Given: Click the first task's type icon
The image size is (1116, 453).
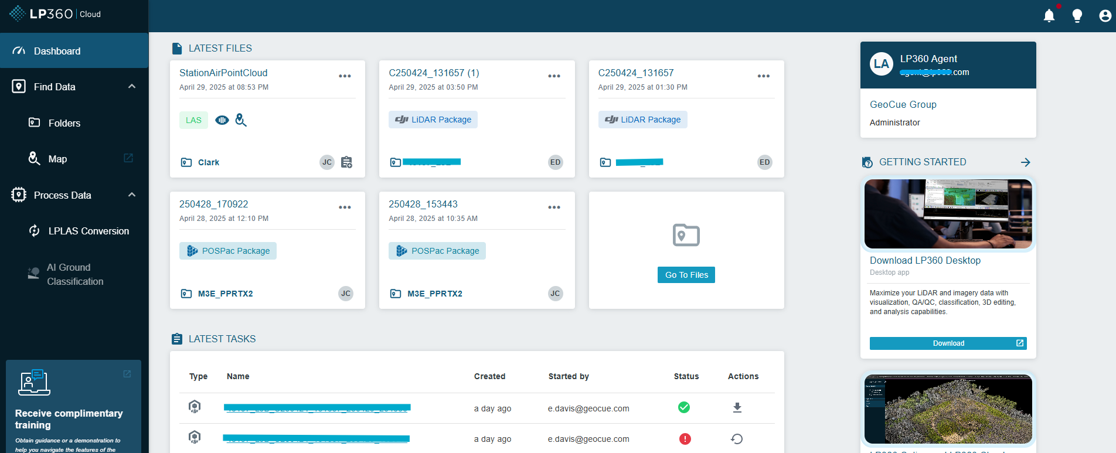Looking at the screenshot, I should pyautogui.click(x=195, y=406).
